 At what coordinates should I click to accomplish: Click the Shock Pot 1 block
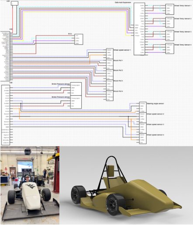(110, 64)
